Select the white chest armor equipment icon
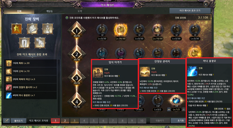Viewport: 233px width, 128px height. 47,29
